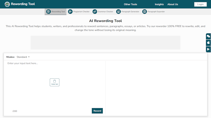211x118 pixels.
Task: Click the Login button
Action: tap(200, 4)
